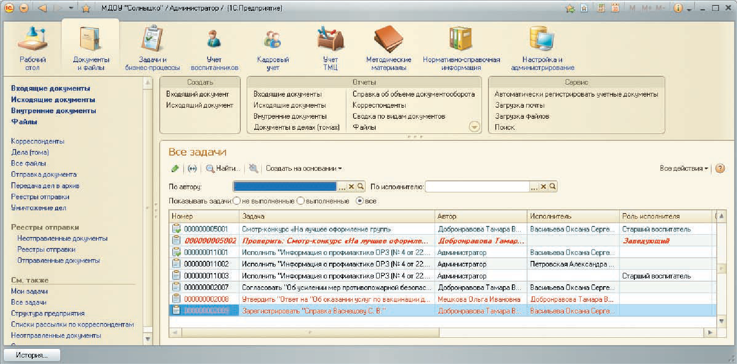Open Учет ТМЦ toolbox section
This screenshot has width=737, height=364.
pos(330,48)
